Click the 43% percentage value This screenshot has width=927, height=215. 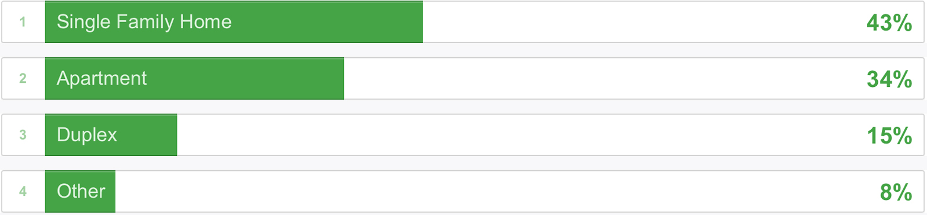point(889,23)
